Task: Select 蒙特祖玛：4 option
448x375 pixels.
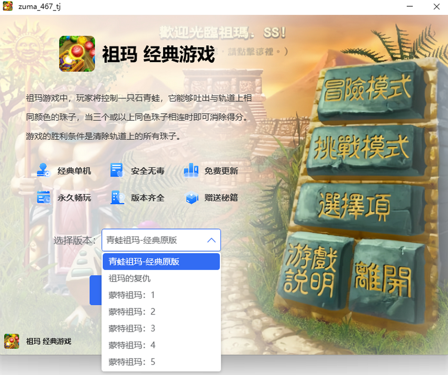Action: point(161,345)
